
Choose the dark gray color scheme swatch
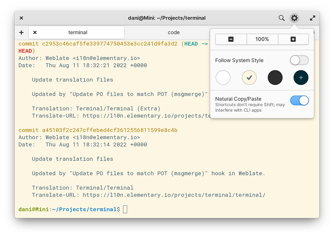(275, 78)
